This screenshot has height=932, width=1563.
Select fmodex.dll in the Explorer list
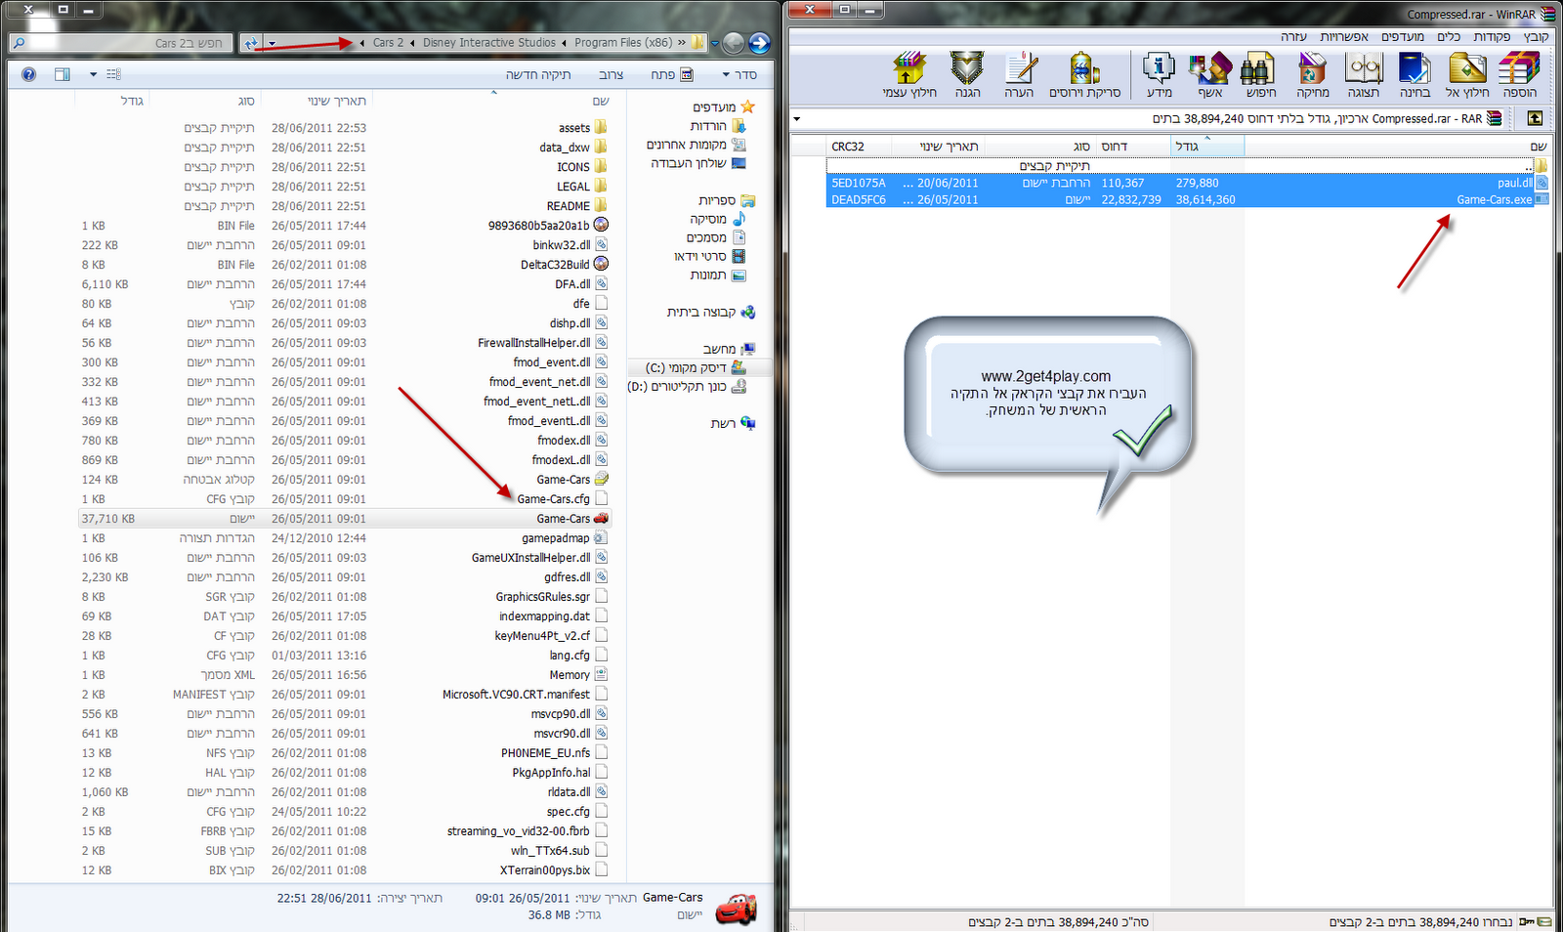565,441
